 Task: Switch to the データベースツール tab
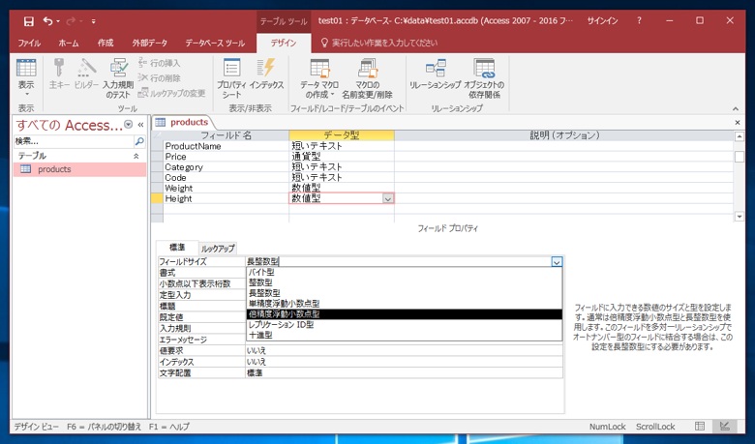point(215,43)
